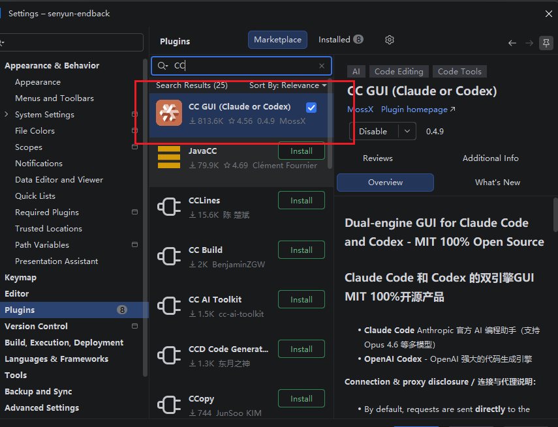Open the Keymap settings section
The width and height of the screenshot is (558, 427).
coord(20,277)
